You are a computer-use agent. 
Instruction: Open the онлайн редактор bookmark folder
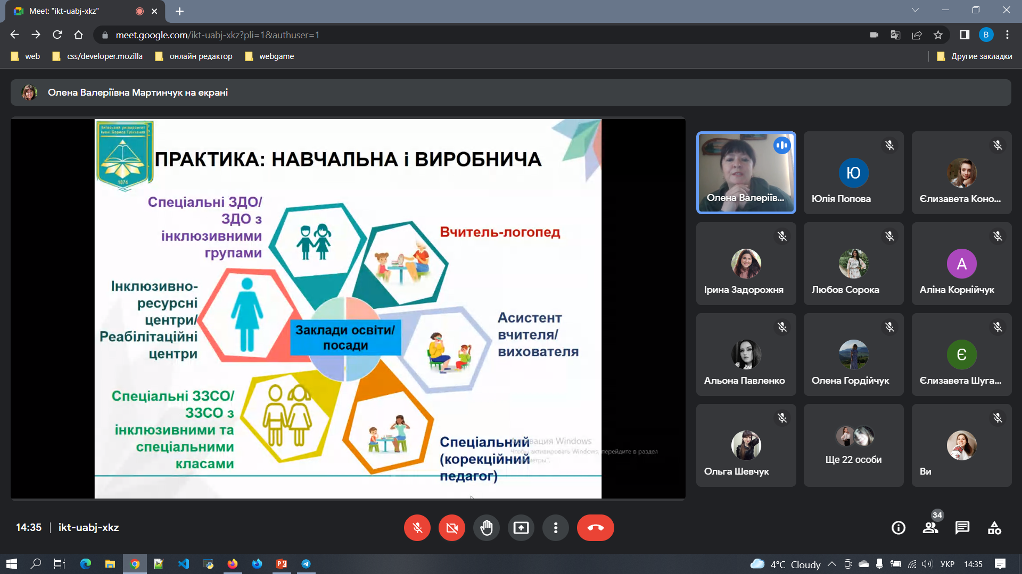coord(194,56)
